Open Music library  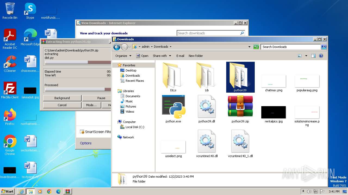[x=129, y=101]
